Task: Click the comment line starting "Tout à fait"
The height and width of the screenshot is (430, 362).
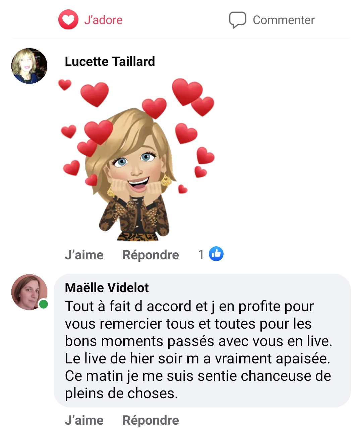Action: [189, 307]
